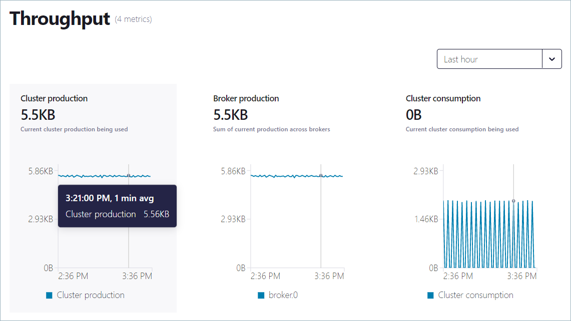Click the 2:36 PM label on Broker chart
Image resolution: width=571 pixels, height=321 pixels.
(x=265, y=276)
